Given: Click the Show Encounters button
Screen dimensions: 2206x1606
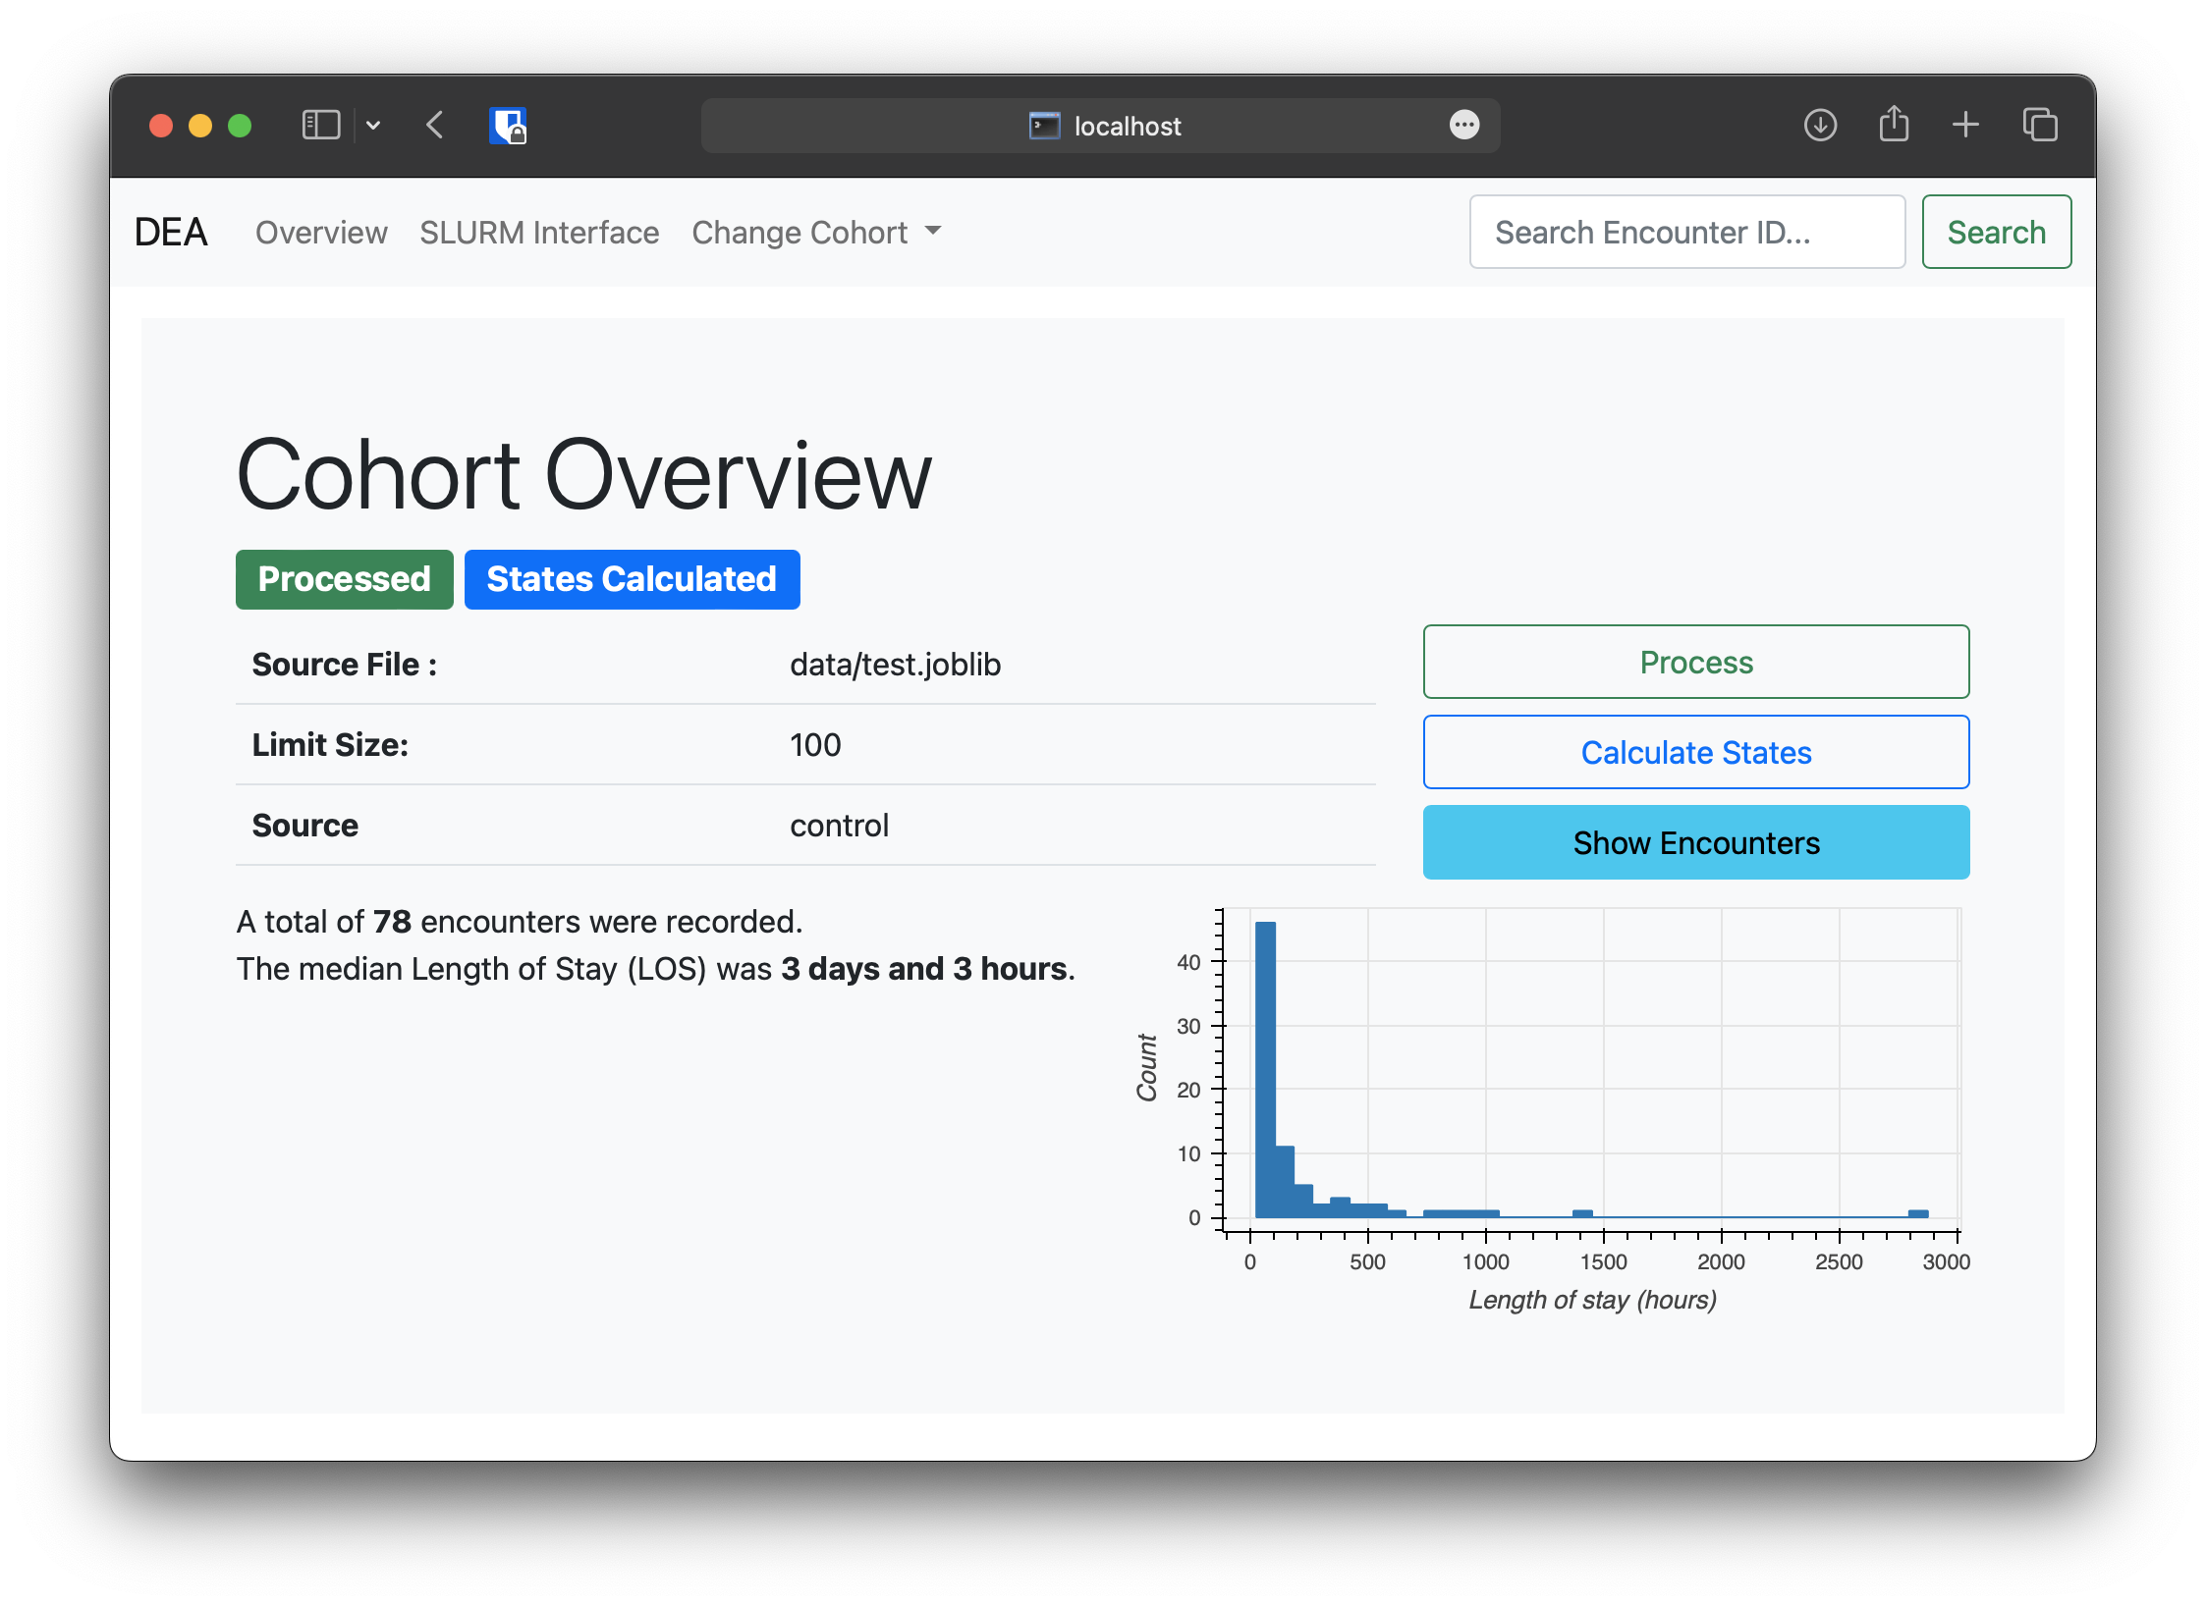Looking at the screenshot, I should tap(1695, 843).
